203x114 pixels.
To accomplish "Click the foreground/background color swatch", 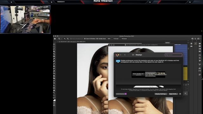I will point(54,100).
